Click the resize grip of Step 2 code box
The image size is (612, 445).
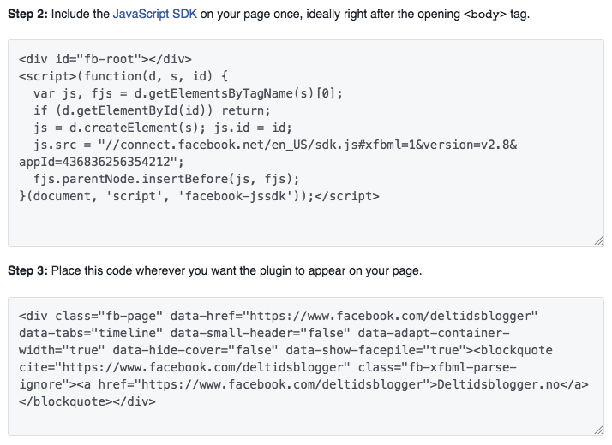pyautogui.click(x=599, y=241)
